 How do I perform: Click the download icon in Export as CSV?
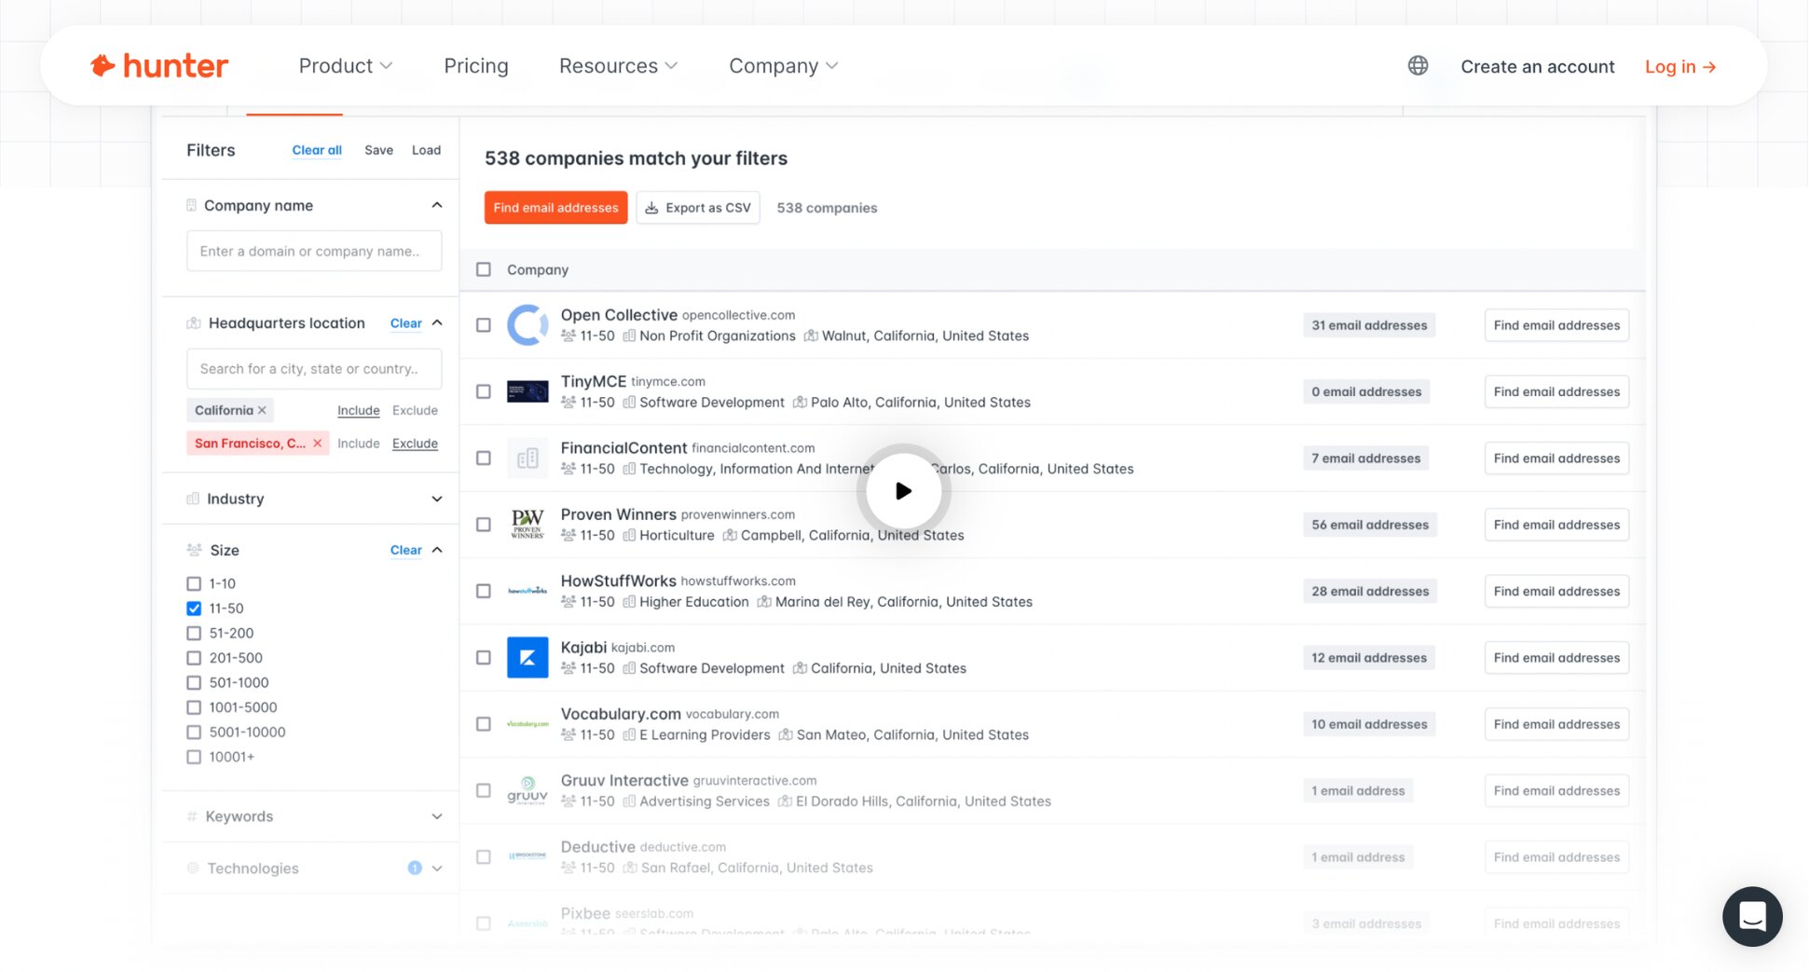pyautogui.click(x=652, y=208)
